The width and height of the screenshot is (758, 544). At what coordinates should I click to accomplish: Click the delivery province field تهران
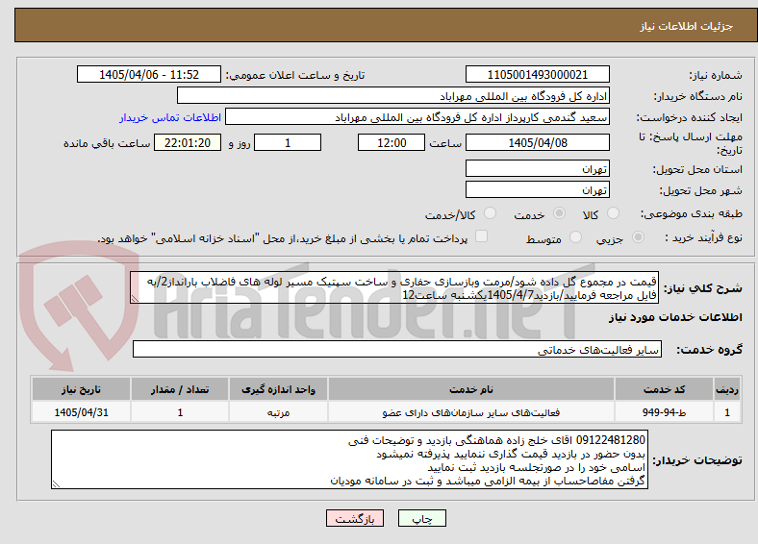pyautogui.click(x=538, y=168)
